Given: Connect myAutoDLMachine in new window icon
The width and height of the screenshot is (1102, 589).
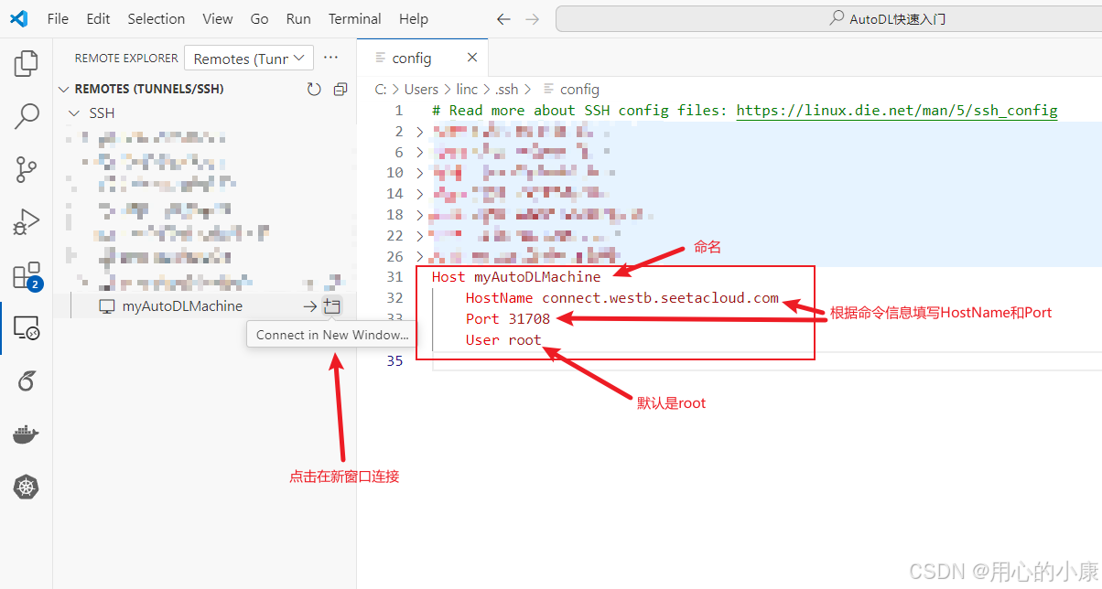Looking at the screenshot, I should (x=331, y=306).
